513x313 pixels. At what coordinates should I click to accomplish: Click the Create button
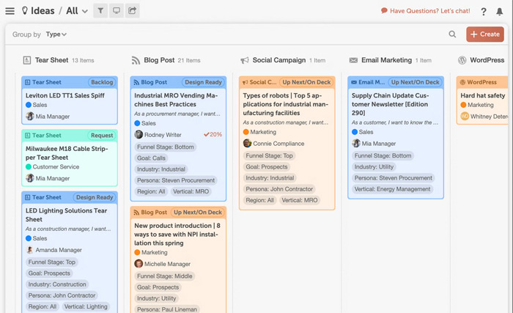click(484, 34)
